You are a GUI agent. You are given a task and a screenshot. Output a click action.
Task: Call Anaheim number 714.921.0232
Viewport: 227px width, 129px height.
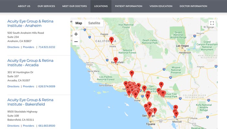pos(47,47)
